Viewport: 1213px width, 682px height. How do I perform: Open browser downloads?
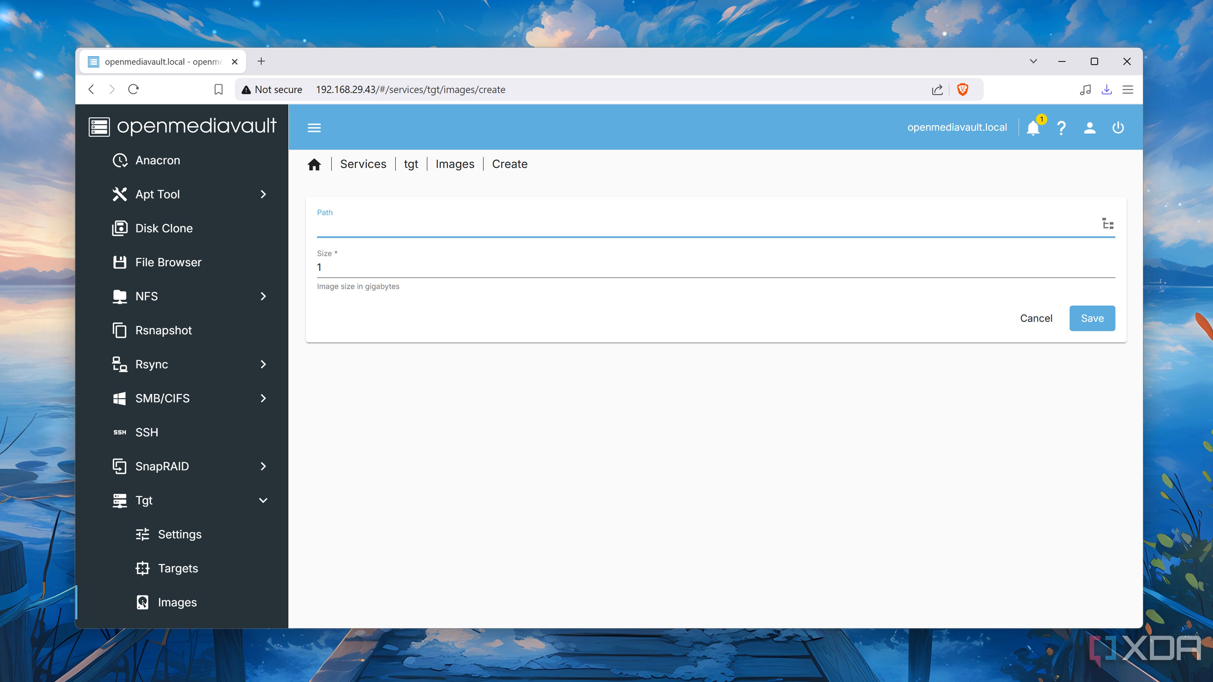(x=1107, y=89)
